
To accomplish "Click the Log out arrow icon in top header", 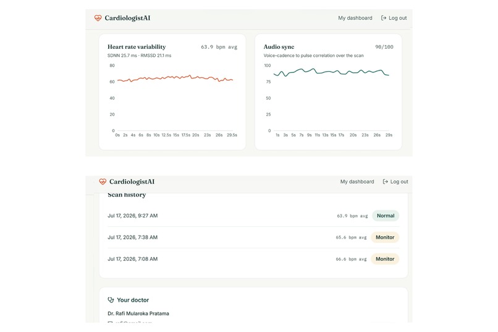I will click(x=383, y=18).
